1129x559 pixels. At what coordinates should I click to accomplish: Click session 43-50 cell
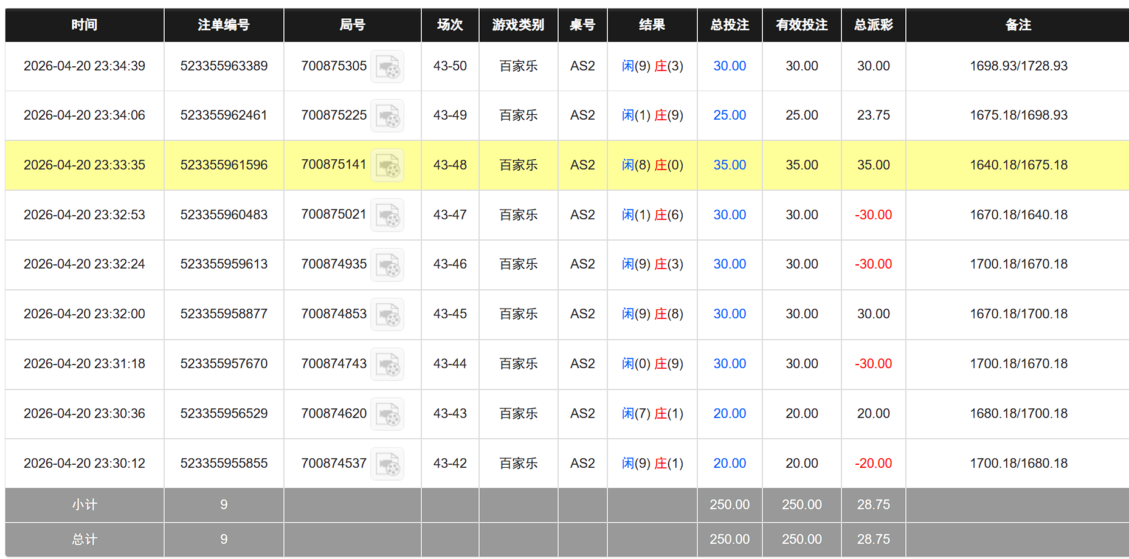click(450, 66)
